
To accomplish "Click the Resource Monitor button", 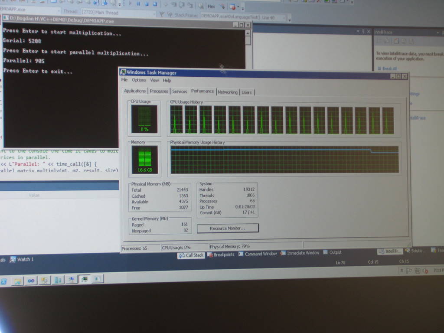I will click(x=228, y=228).
